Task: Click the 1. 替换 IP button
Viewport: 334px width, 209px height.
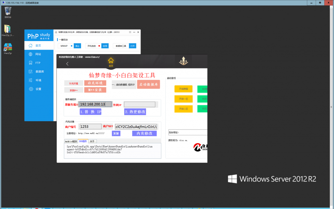Action: pos(91,112)
